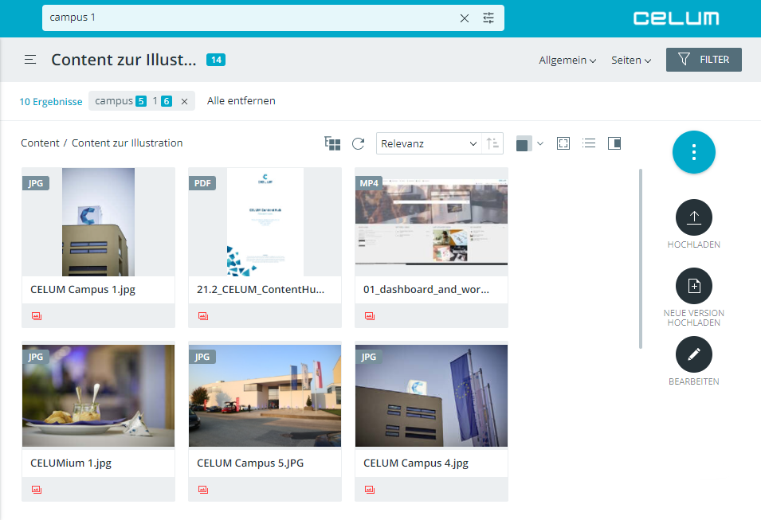Image resolution: width=761 pixels, height=520 pixels.
Task: Click the red image icon under the MP4
Action: [370, 316]
